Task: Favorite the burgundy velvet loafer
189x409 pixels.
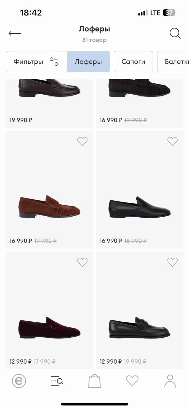Action: pyautogui.click(x=82, y=262)
